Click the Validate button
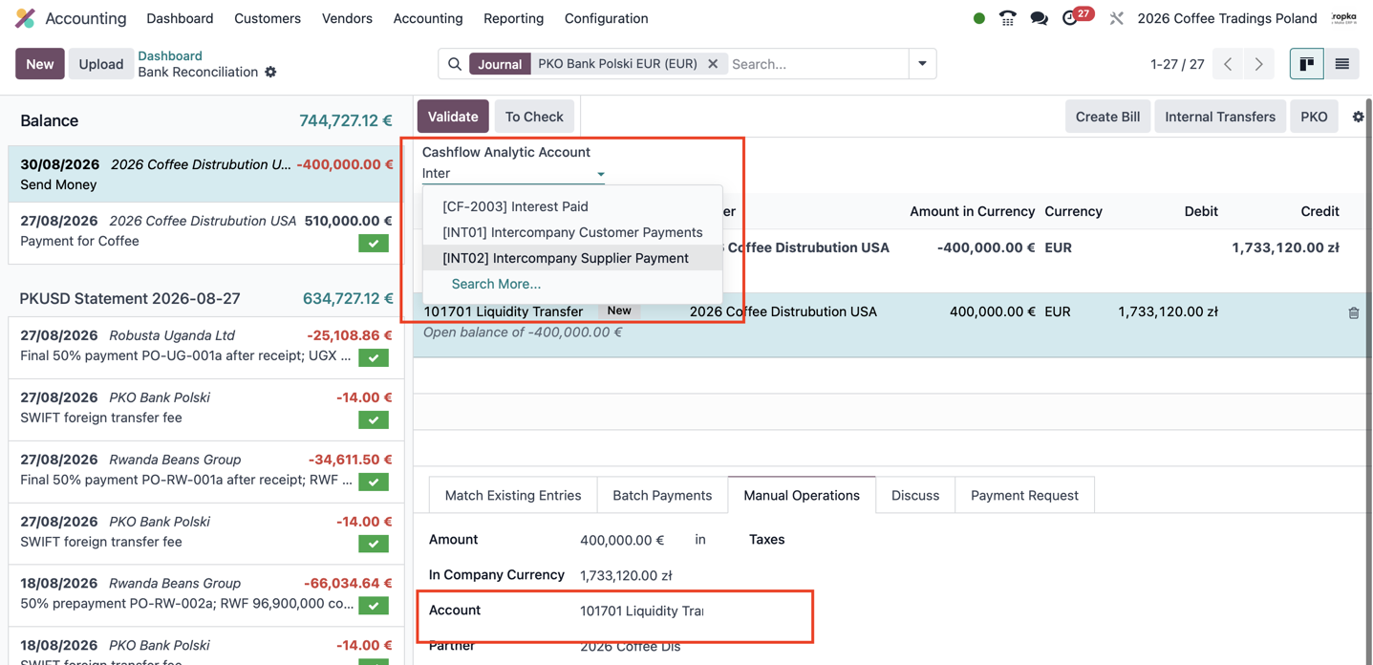The image size is (1373, 665). pos(453,117)
